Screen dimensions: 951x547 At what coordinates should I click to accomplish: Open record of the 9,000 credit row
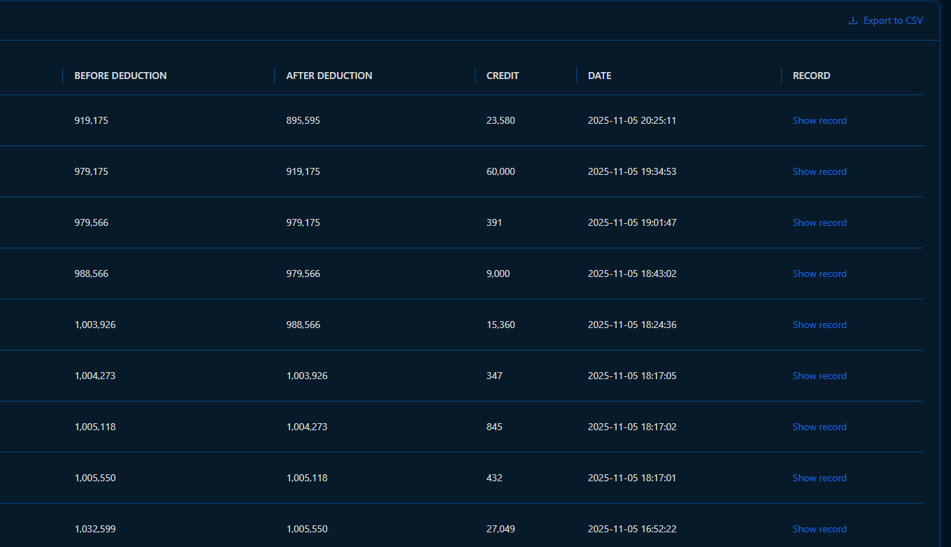pyautogui.click(x=819, y=273)
